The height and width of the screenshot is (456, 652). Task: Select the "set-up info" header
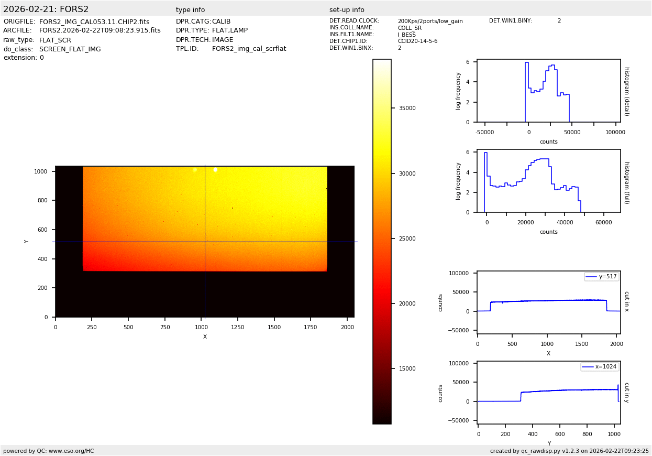point(347,10)
